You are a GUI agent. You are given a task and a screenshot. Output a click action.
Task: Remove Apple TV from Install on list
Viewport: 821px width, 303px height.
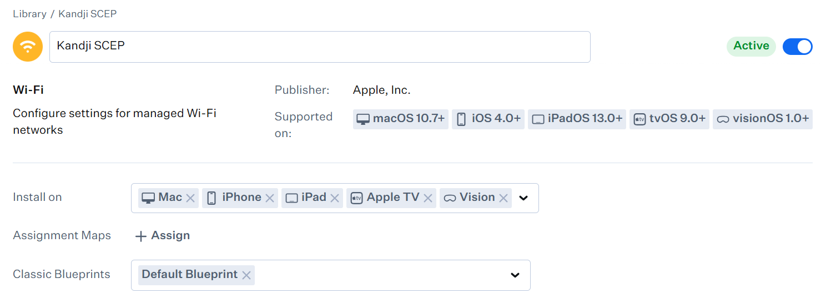tap(428, 198)
